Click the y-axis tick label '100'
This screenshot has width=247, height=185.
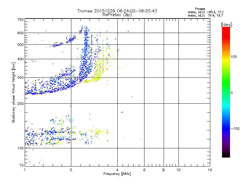coord(20,148)
